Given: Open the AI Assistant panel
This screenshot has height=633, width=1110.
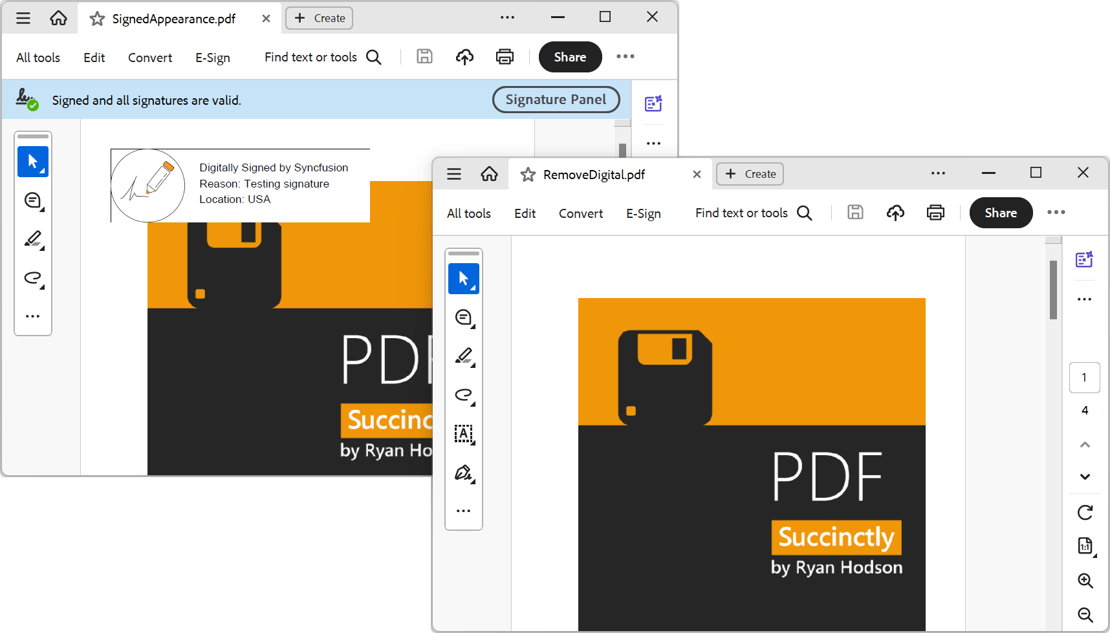Looking at the screenshot, I should tap(1085, 259).
